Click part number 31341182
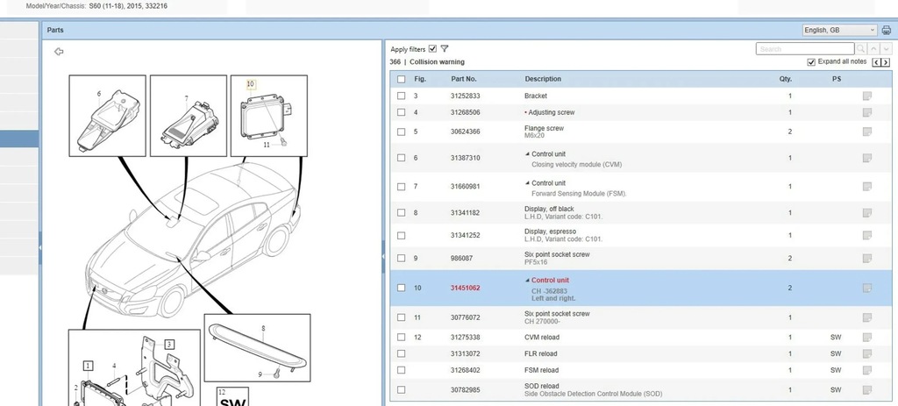Image resolution: width=898 pixels, height=406 pixels. coord(465,213)
